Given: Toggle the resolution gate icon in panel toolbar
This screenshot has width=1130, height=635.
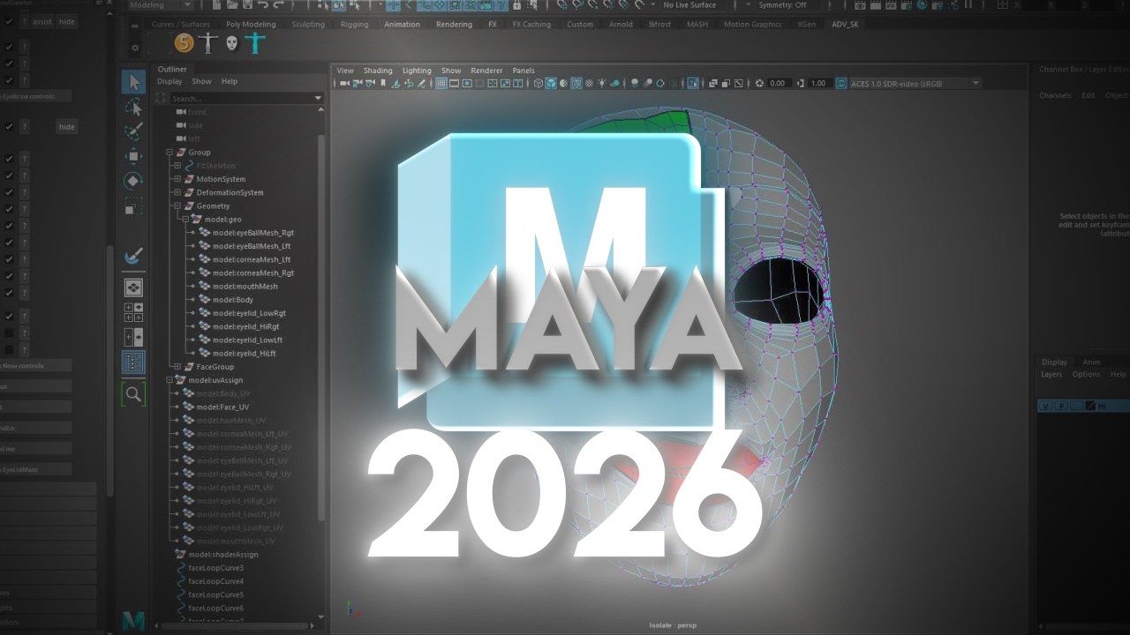Looking at the screenshot, I should [467, 83].
